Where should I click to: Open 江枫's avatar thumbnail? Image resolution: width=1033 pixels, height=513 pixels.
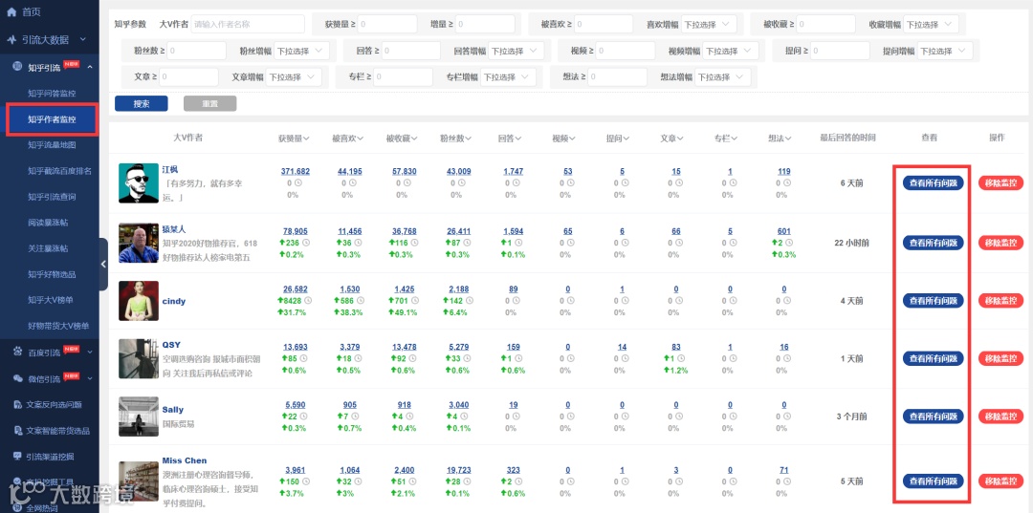point(139,182)
